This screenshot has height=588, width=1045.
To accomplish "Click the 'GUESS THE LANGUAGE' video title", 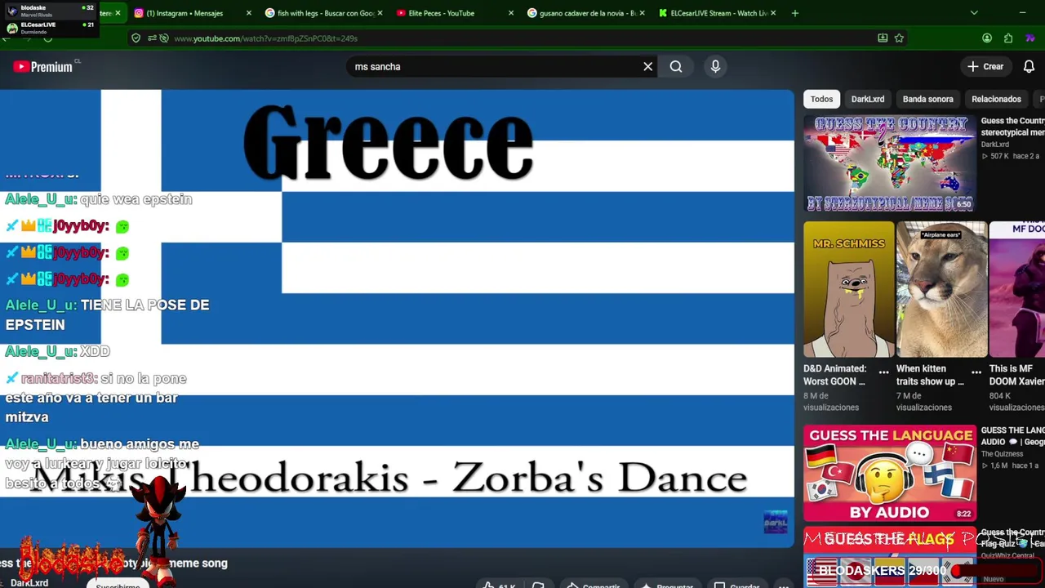I will pyautogui.click(x=1012, y=436).
